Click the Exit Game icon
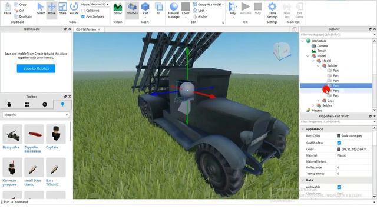 tap(299, 7)
